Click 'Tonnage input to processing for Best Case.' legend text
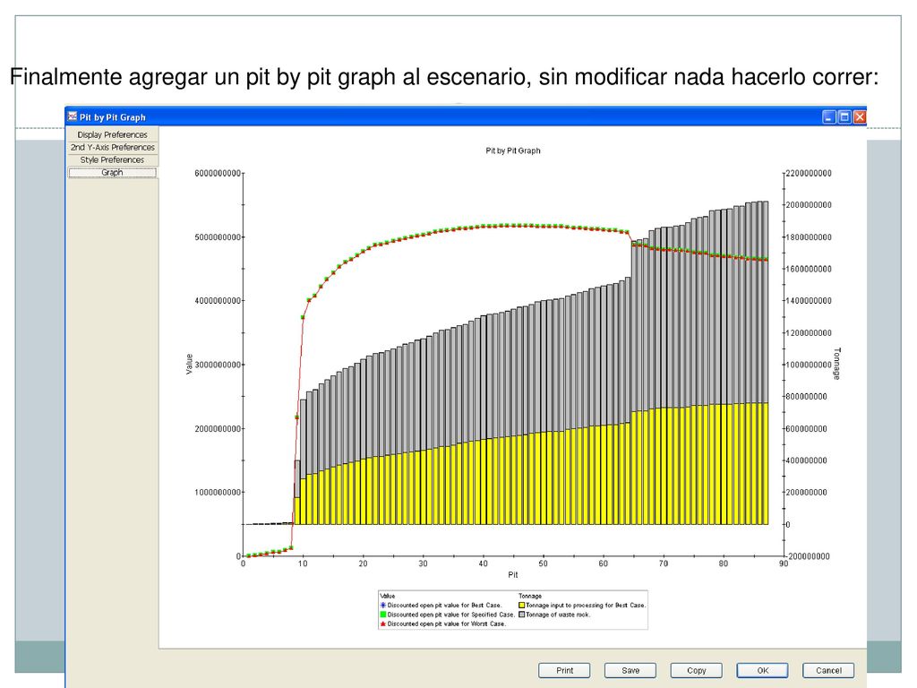 [586, 606]
